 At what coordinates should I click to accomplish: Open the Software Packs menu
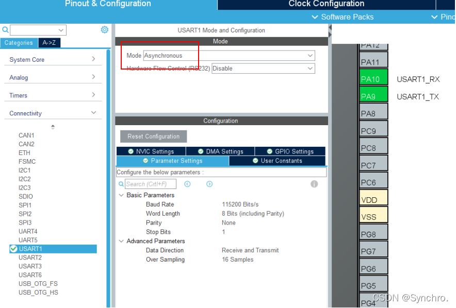point(343,17)
